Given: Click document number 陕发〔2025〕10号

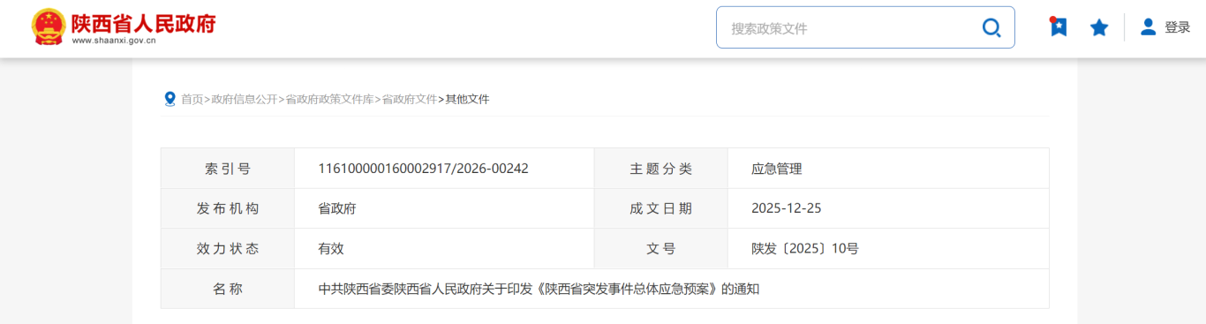Looking at the screenshot, I should point(804,249).
